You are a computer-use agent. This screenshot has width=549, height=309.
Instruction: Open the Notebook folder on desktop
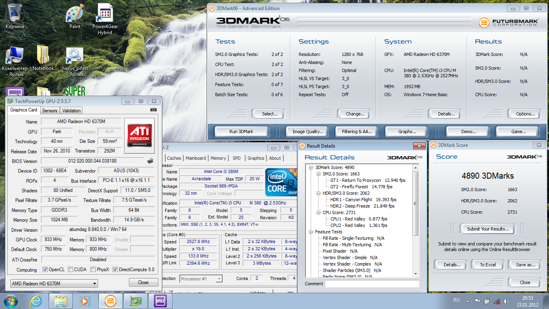pyautogui.click(x=45, y=58)
